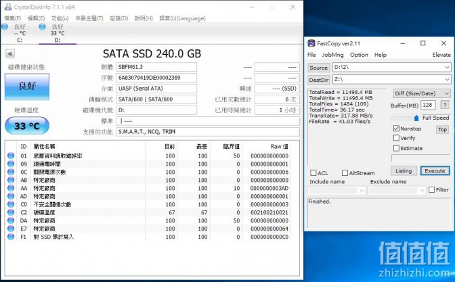This screenshot has width=455, height=282.
Task: Click the 支援的功能 field S.M.A.R.T., NCQ, TRIM
Action: [208, 132]
